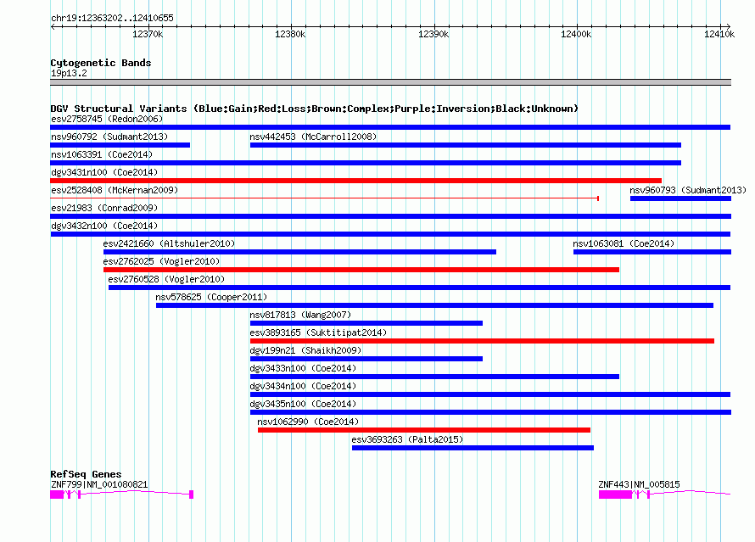This screenshot has width=755, height=542.
Task: Open nsv1063081 (Coe2014) variant
Action: pos(624,243)
